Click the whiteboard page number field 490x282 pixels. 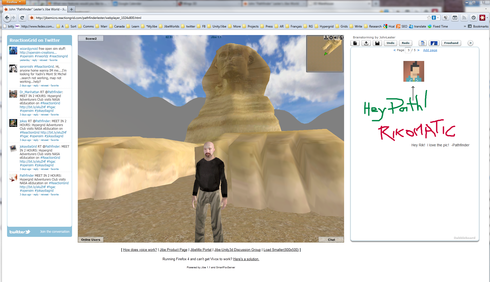[x=408, y=50]
